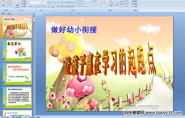The height and width of the screenshot is (118, 185).
Task: Click the Grow Font button
Action: click(48, 2)
